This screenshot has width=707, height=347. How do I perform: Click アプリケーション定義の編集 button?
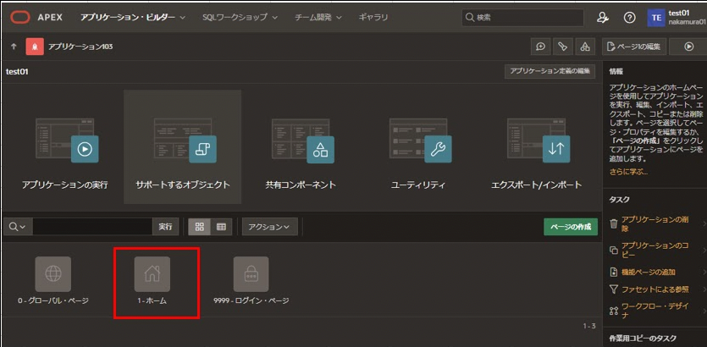(550, 72)
